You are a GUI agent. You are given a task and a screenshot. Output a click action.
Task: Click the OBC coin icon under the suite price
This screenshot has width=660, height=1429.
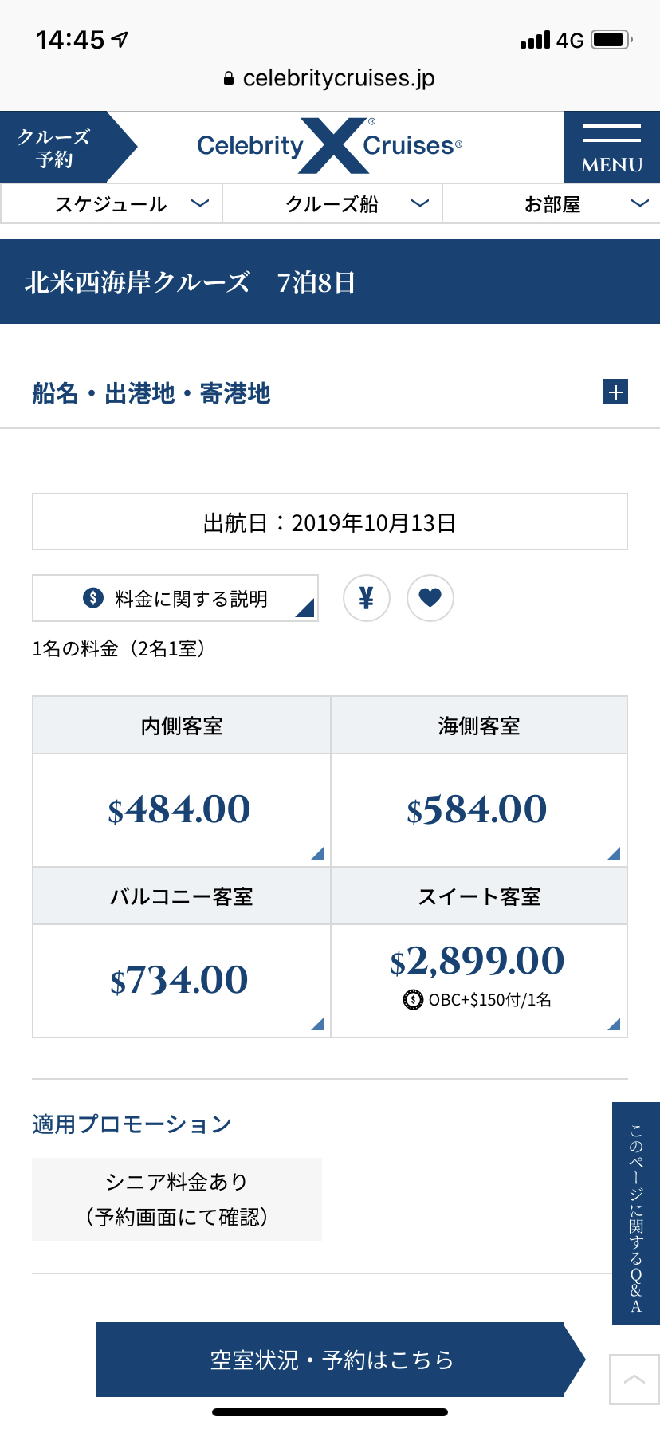413,999
